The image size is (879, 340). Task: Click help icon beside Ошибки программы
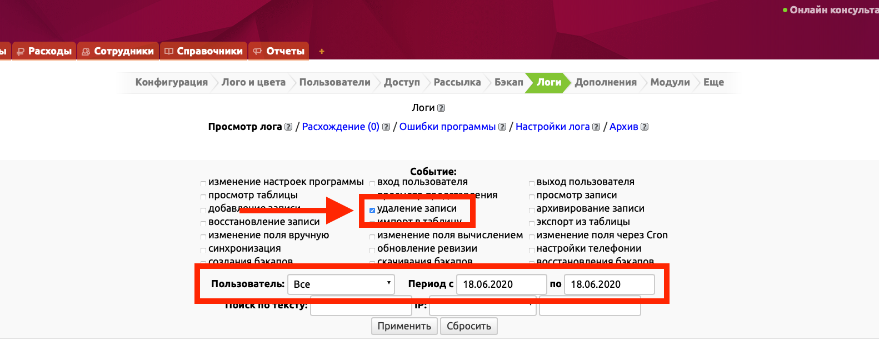pos(502,127)
